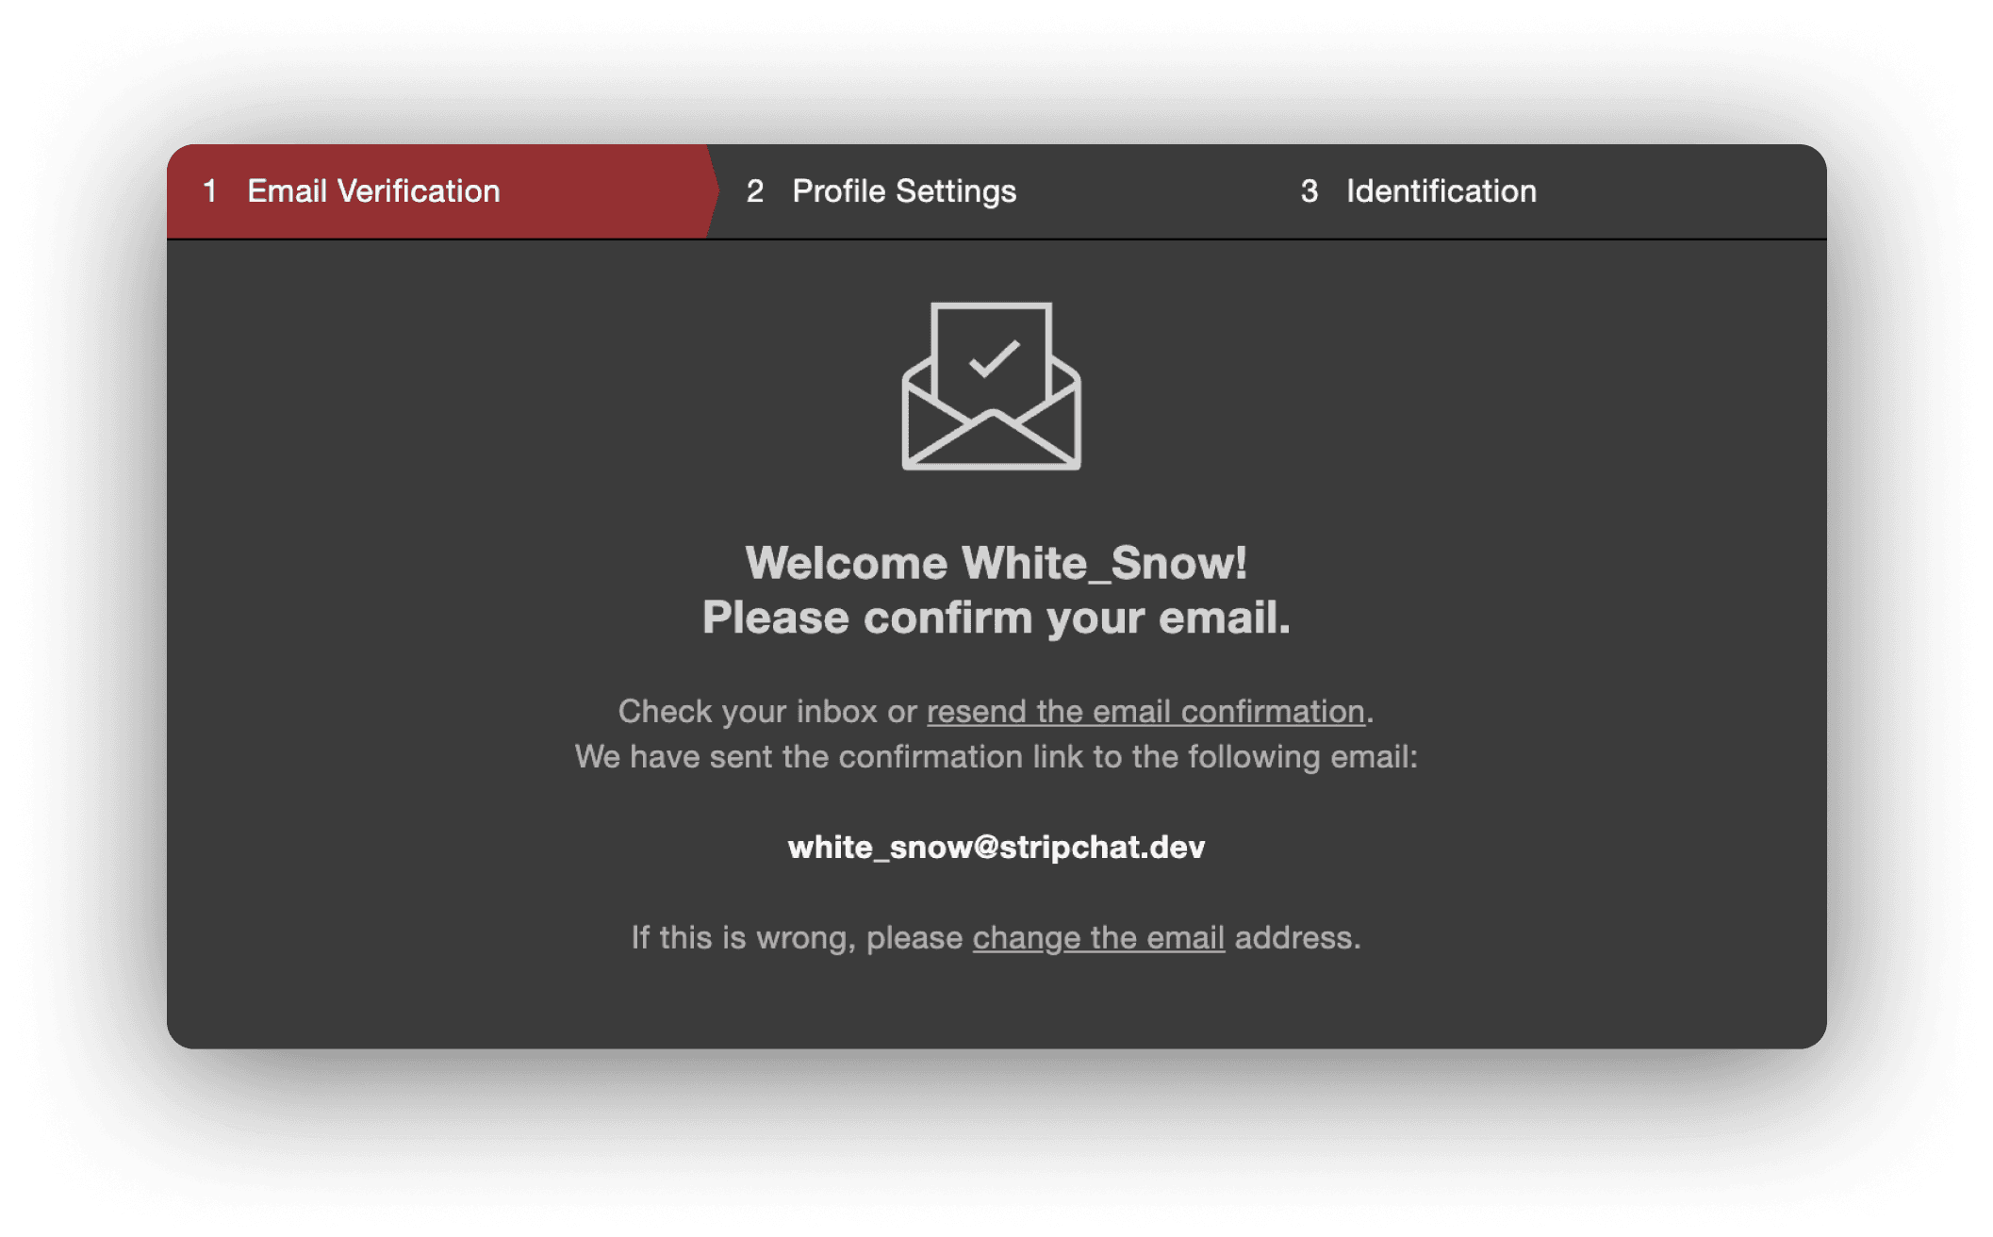Click the open envelope icon
This screenshot has height=1237, width=1993.
pyautogui.click(x=991, y=386)
